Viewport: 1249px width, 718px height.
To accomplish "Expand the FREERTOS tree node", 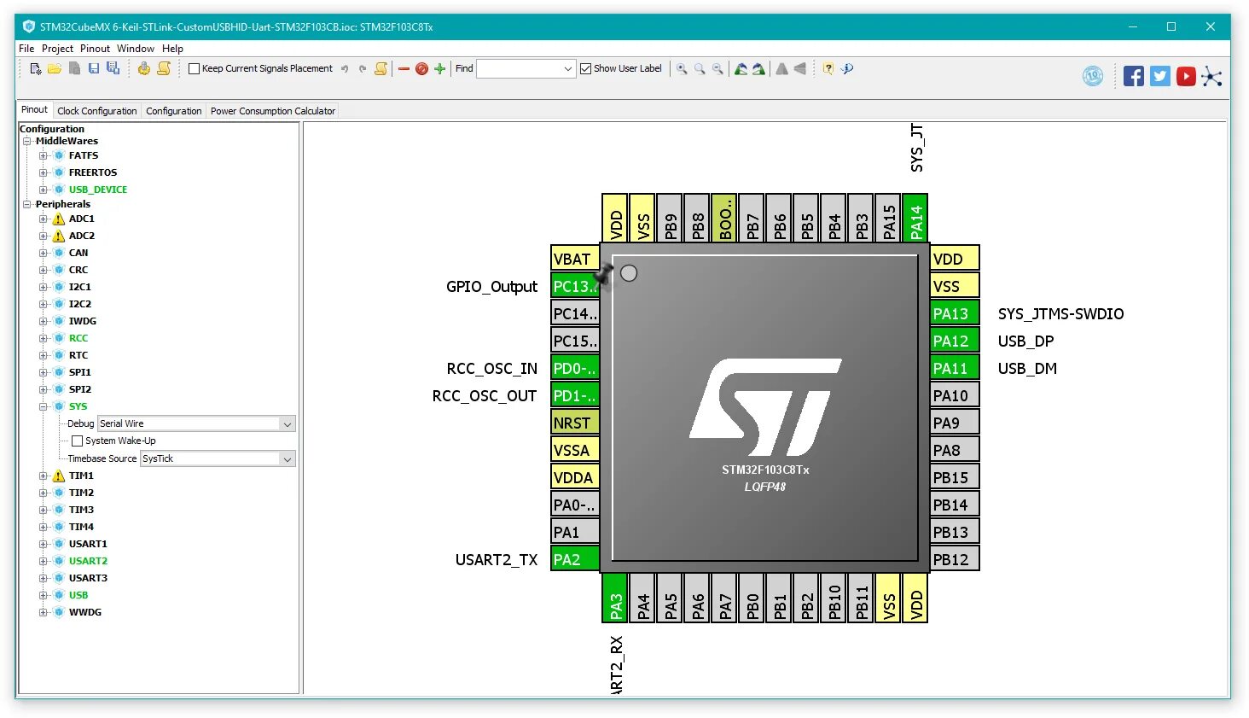I will click(x=44, y=172).
